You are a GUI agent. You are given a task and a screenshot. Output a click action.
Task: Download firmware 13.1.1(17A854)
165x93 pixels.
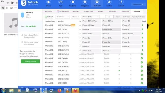(142, 54)
